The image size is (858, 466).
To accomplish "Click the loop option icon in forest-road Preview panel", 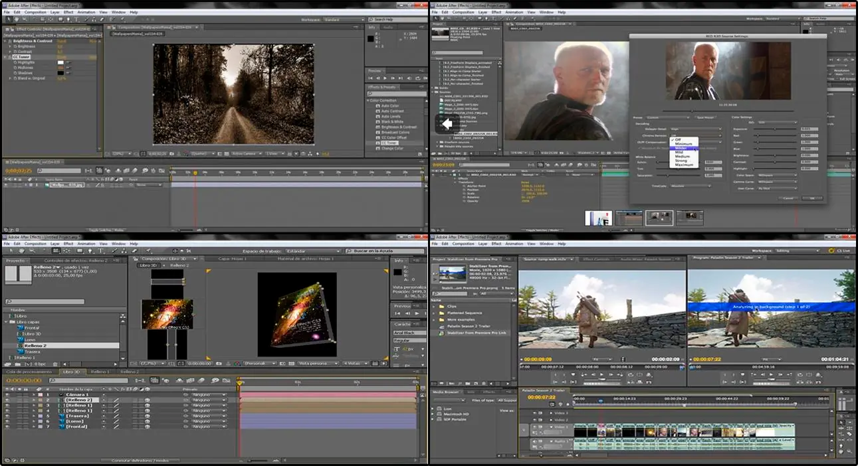I will pyautogui.click(x=418, y=78).
